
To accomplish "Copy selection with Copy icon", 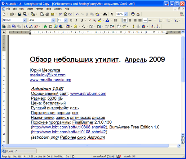I will click(92, 14).
